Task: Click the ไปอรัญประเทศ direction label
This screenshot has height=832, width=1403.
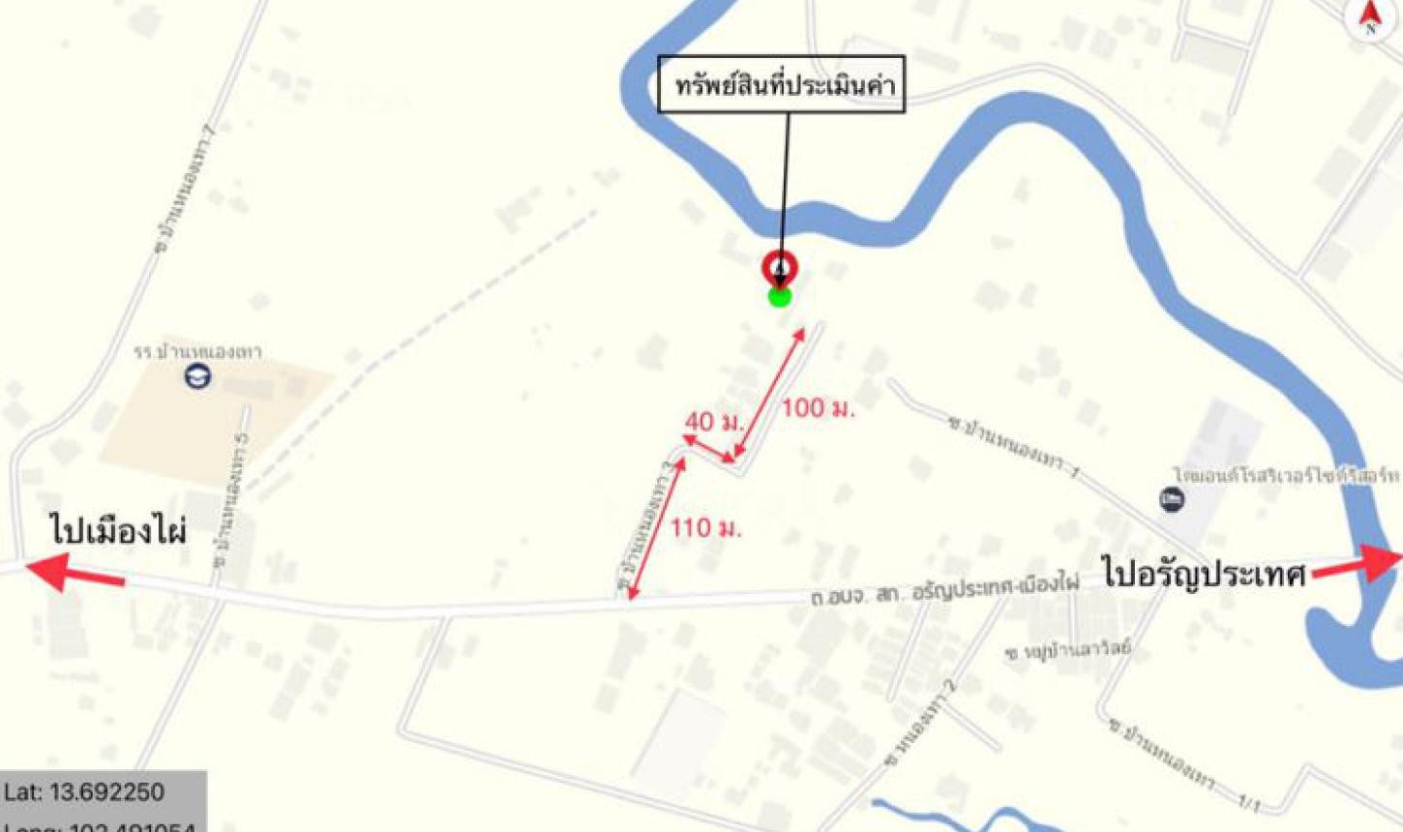Action: click(1205, 572)
